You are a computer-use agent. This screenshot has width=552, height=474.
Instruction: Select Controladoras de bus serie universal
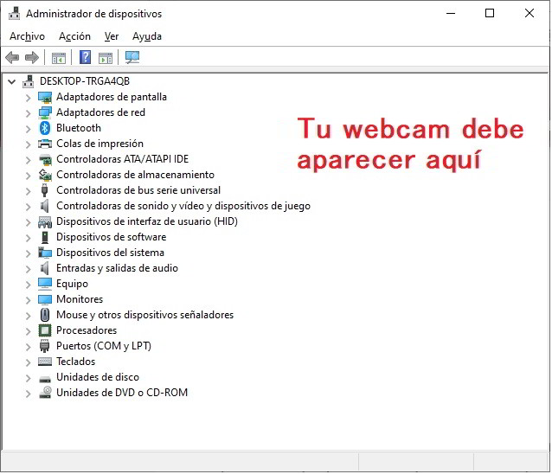coord(138,190)
